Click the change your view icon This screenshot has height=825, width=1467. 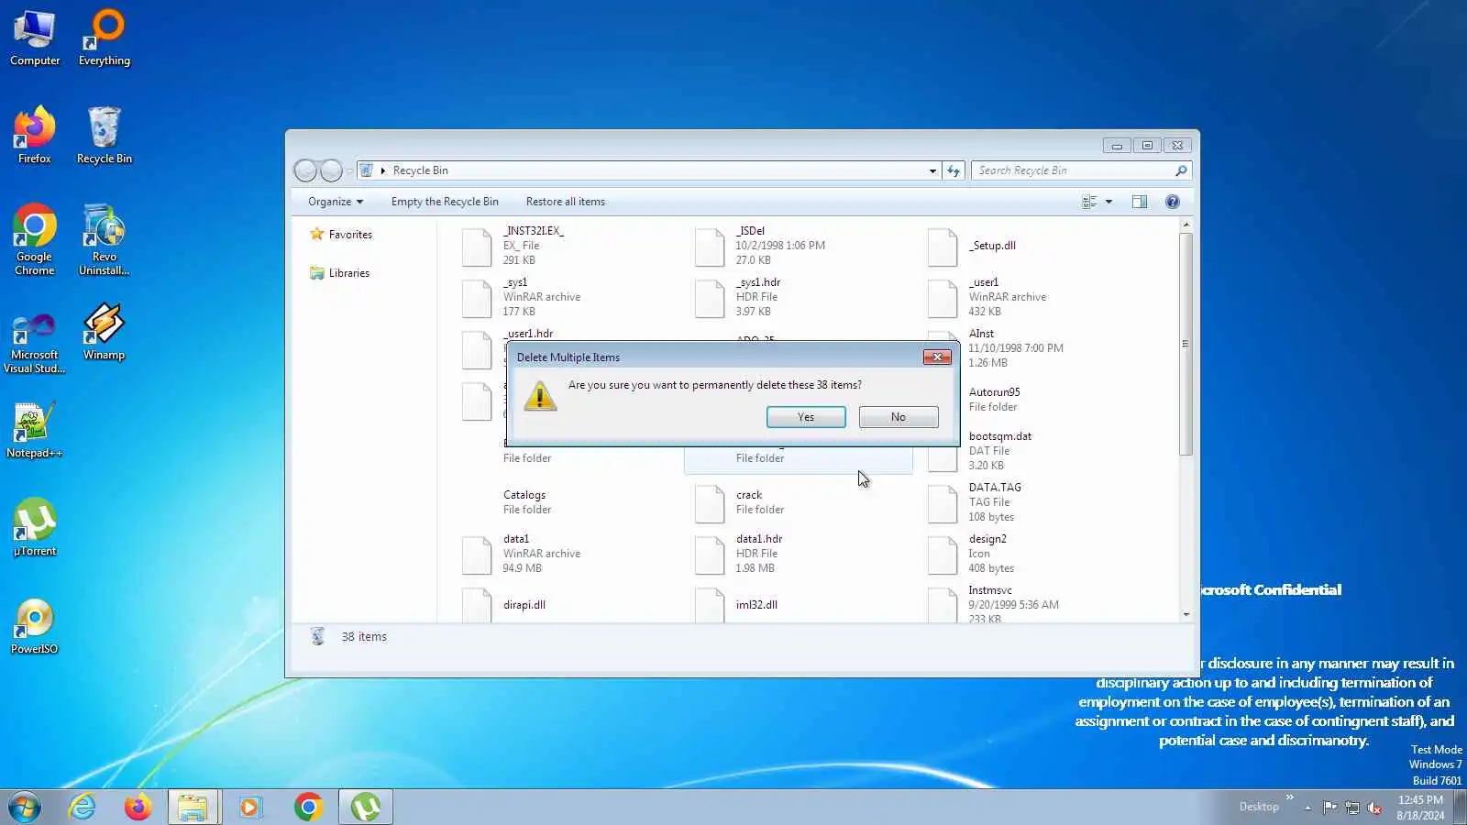coord(1089,202)
